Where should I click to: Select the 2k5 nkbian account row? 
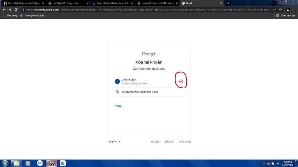149,81
